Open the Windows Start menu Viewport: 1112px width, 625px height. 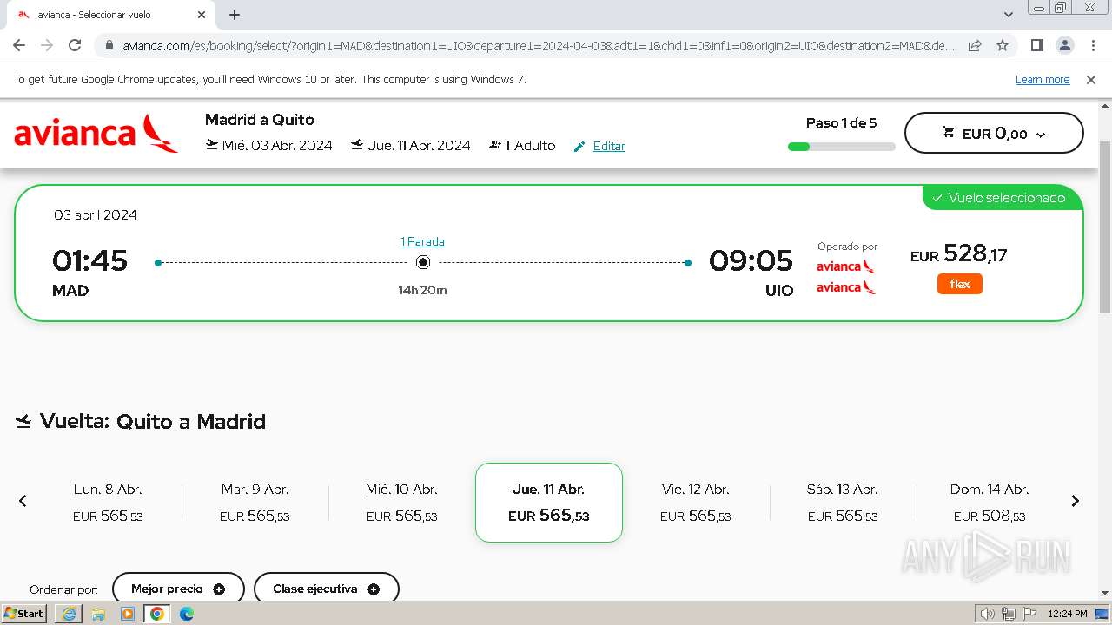coord(24,614)
